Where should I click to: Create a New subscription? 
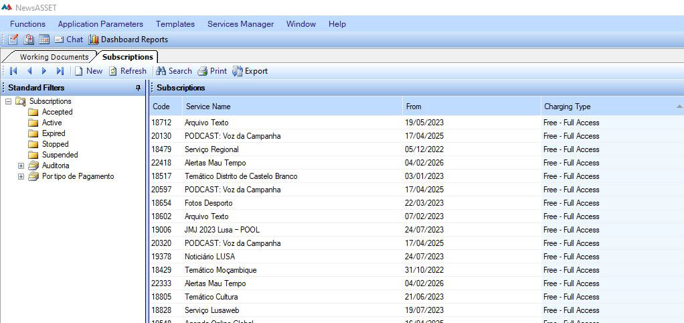88,71
